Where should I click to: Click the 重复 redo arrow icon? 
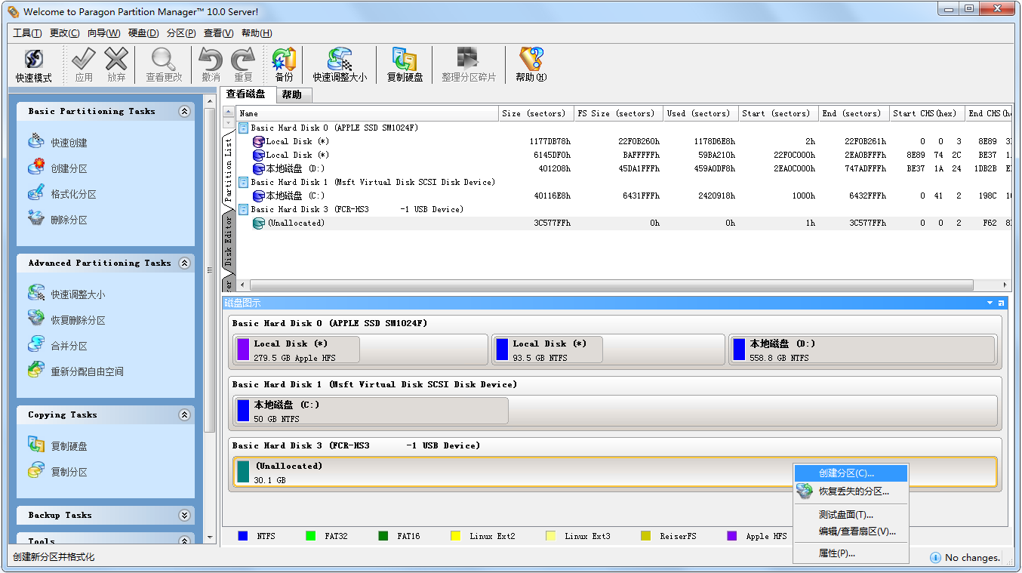click(x=243, y=65)
